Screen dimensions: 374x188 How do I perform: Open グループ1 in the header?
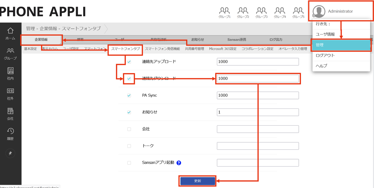click(224, 13)
